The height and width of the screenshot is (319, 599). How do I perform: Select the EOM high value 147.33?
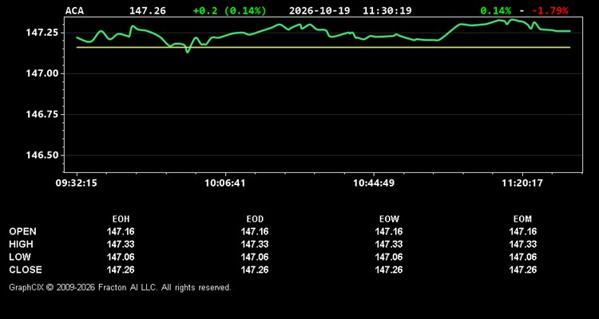[523, 244]
